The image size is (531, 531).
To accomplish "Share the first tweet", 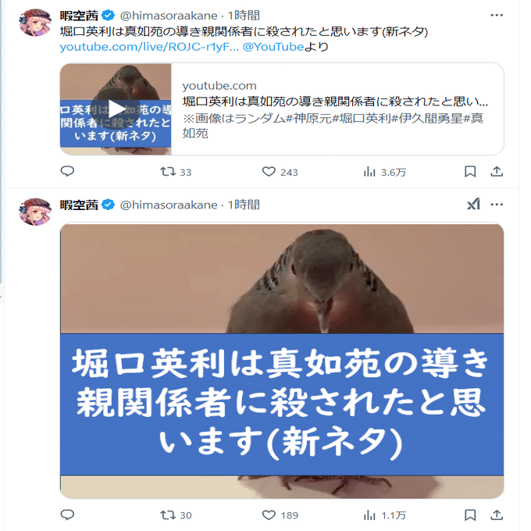I will point(497,172).
